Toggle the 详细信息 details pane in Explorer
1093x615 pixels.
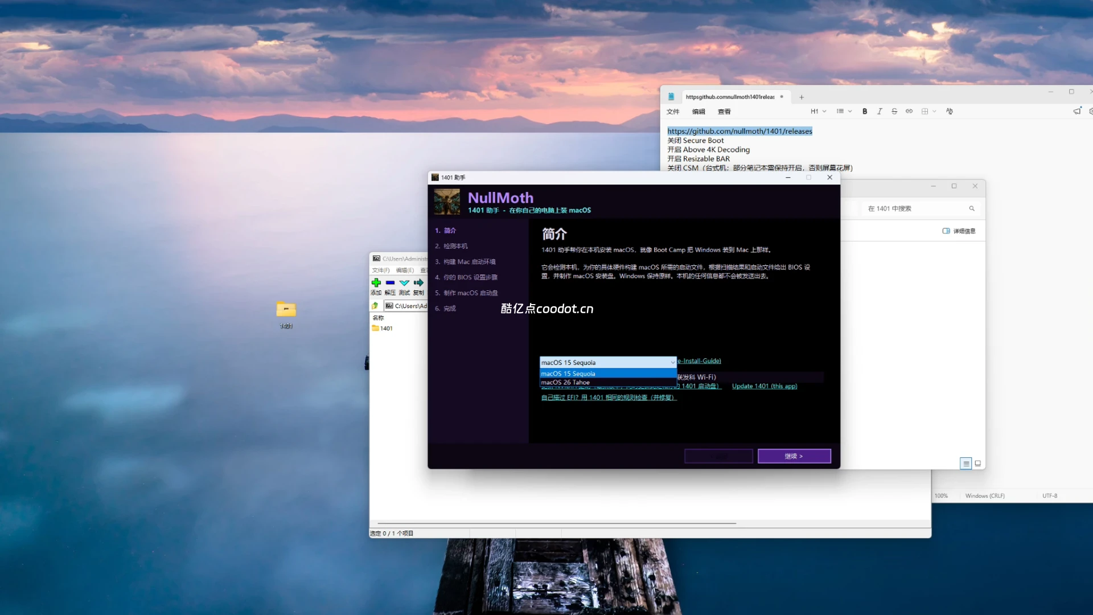(x=959, y=231)
